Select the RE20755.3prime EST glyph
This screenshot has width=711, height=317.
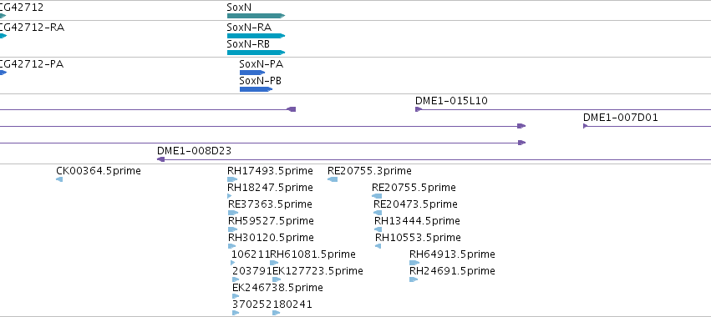333,179
